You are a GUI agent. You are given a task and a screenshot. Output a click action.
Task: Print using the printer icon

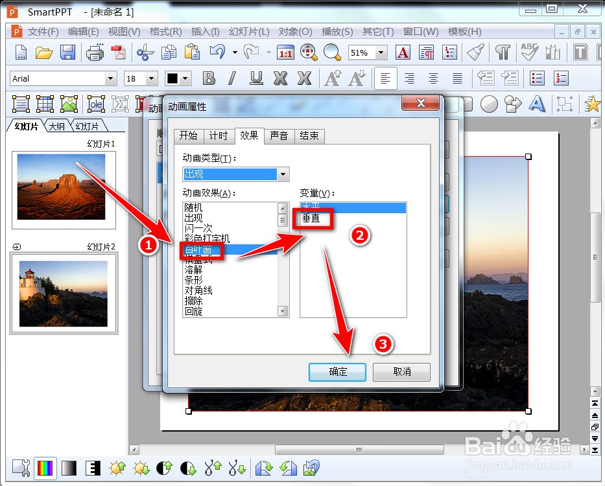tap(95, 52)
